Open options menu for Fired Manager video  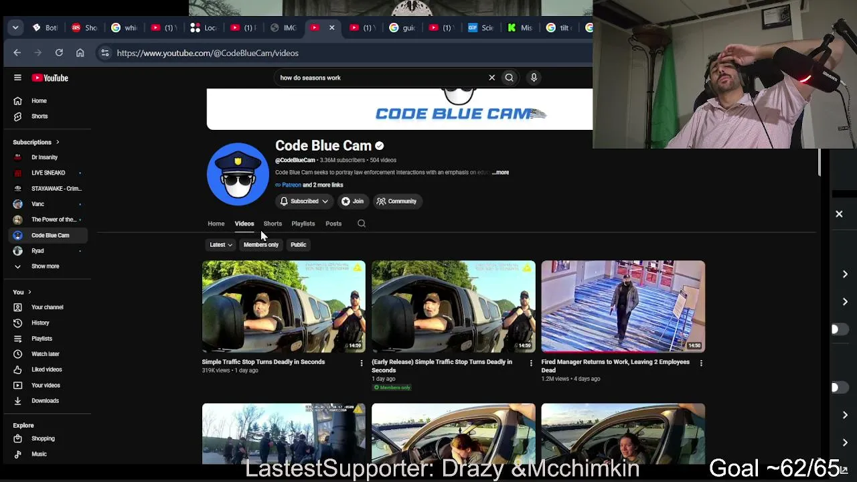tap(701, 363)
